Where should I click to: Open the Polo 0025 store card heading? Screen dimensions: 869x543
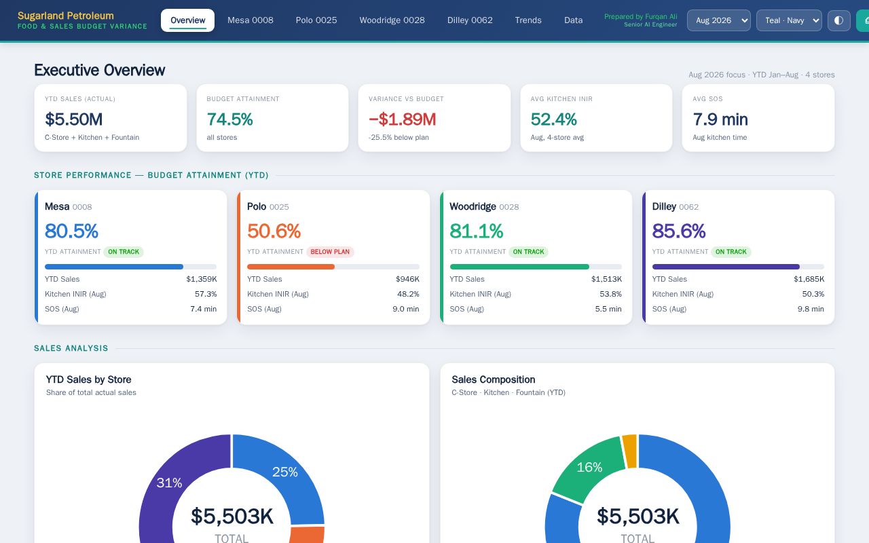click(x=268, y=206)
